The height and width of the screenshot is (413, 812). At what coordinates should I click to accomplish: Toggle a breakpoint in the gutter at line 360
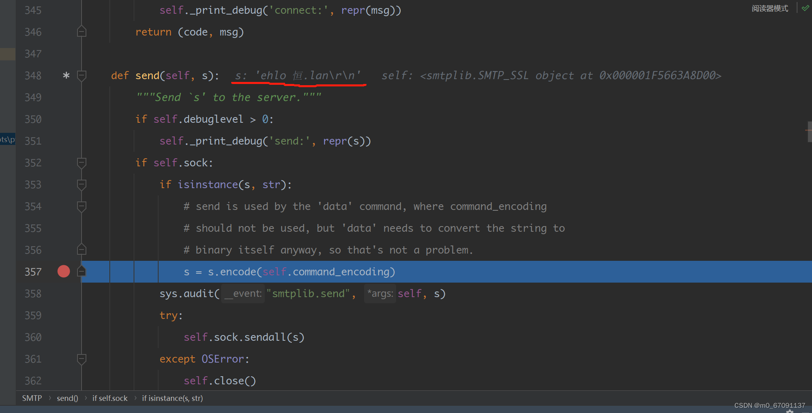tap(63, 337)
